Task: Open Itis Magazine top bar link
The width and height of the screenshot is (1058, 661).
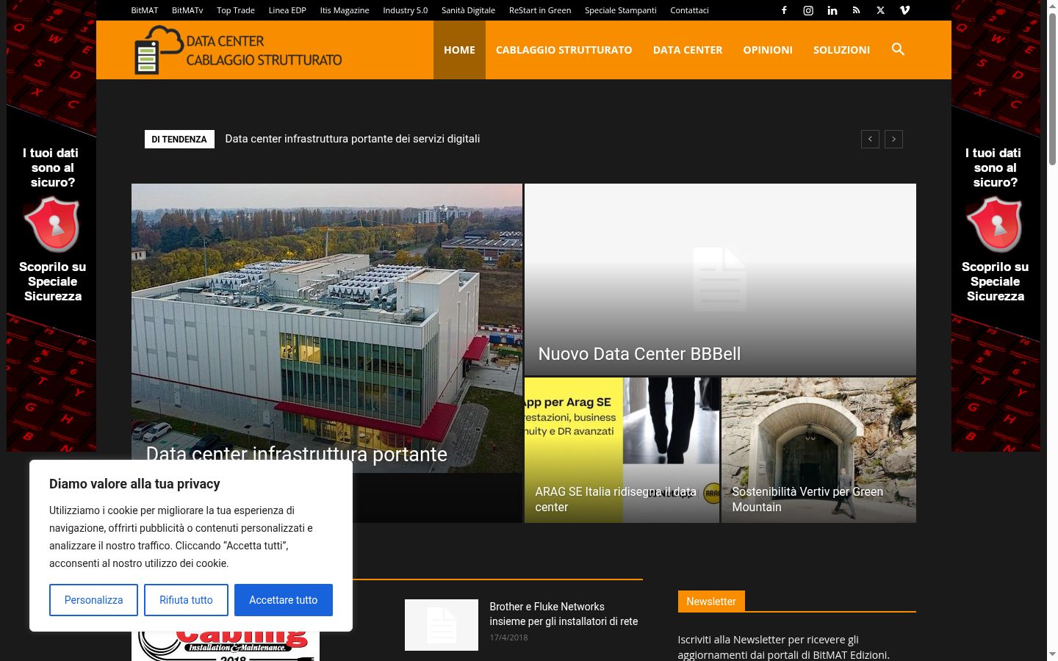Action: pyautogui.click(x=345, y=10)
